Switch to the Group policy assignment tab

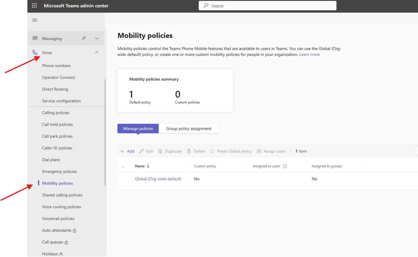188,128
